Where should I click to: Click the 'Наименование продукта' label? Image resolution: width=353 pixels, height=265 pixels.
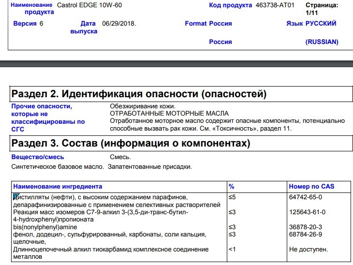[x=32, y=8]
